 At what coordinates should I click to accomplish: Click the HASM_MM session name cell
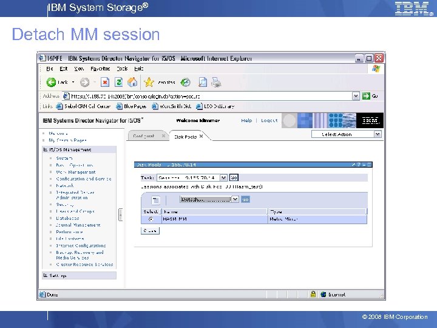(215, 219)
